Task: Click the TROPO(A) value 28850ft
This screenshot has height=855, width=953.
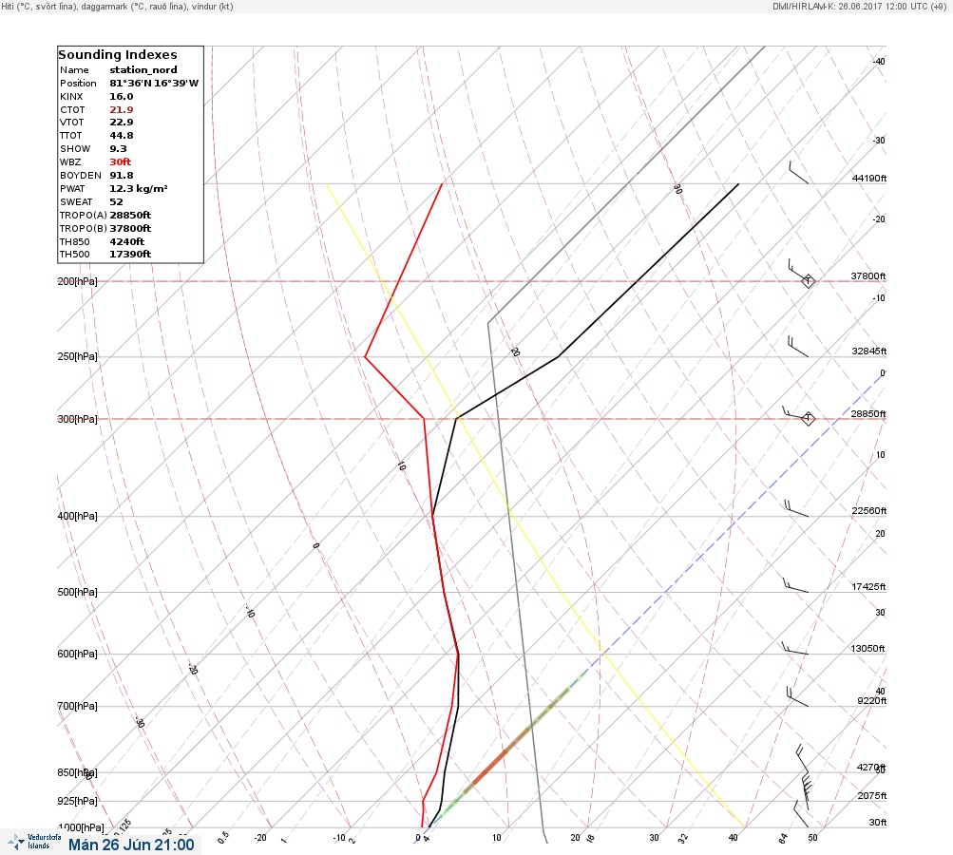Action: 130,215
